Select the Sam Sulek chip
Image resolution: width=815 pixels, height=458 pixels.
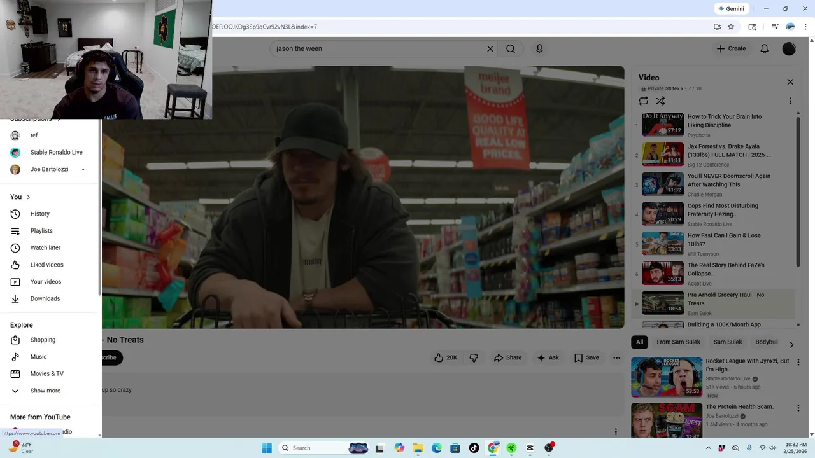[x=728, y=342]
